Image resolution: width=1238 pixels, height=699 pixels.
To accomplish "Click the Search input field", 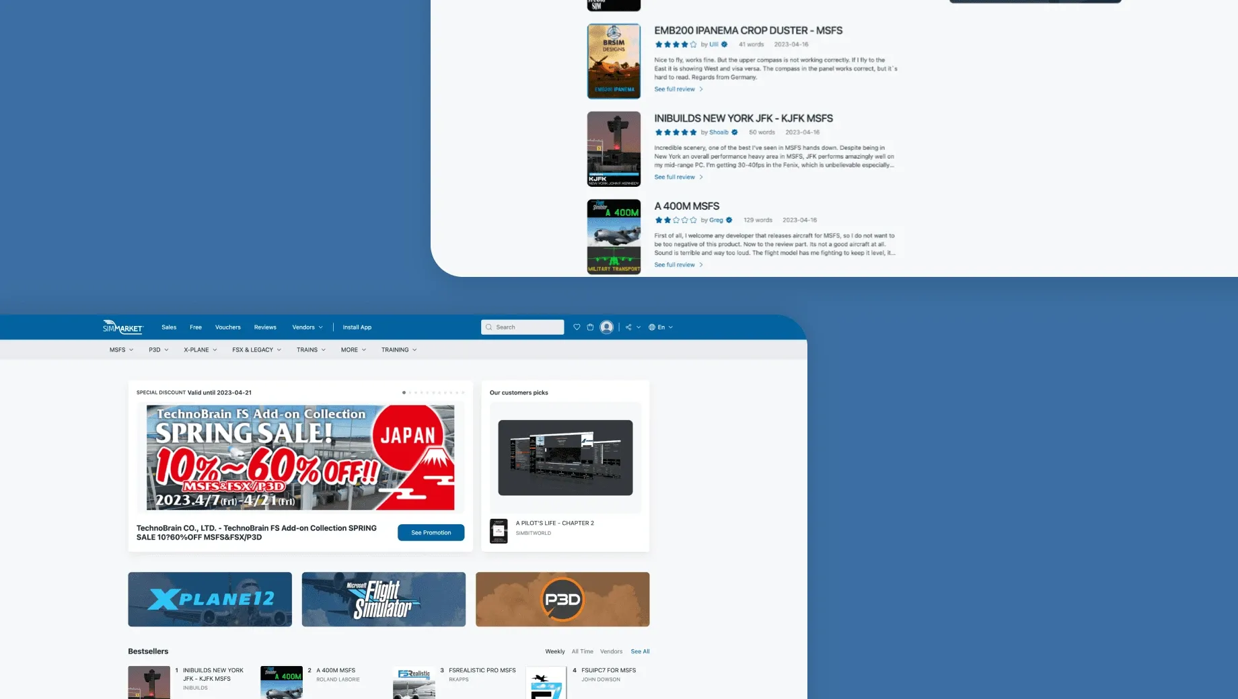I will click(x=523, y=327).
